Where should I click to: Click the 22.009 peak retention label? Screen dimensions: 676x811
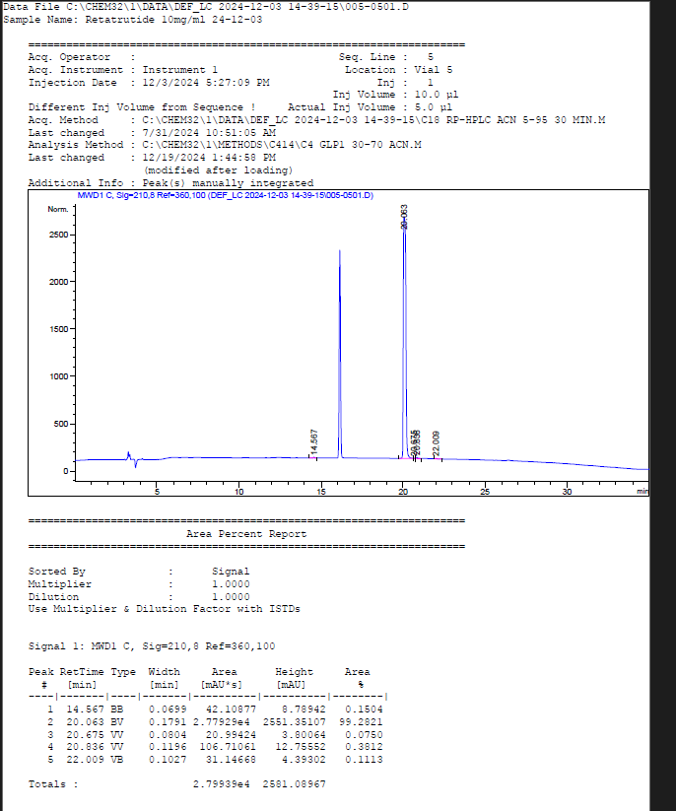coord(437,443)
